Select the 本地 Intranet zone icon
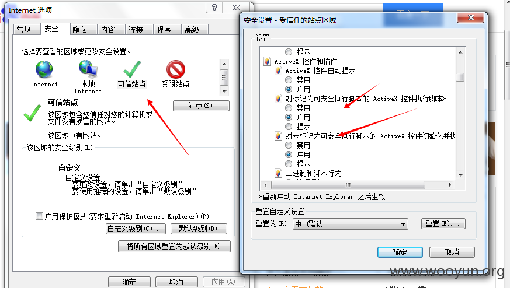510x288 pixels. coord(88,69)
